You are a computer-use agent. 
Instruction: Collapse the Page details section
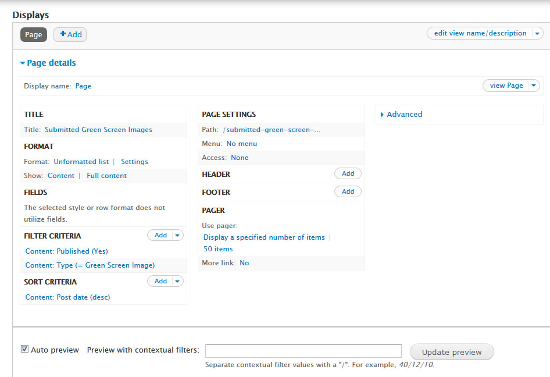pos(48,63)
